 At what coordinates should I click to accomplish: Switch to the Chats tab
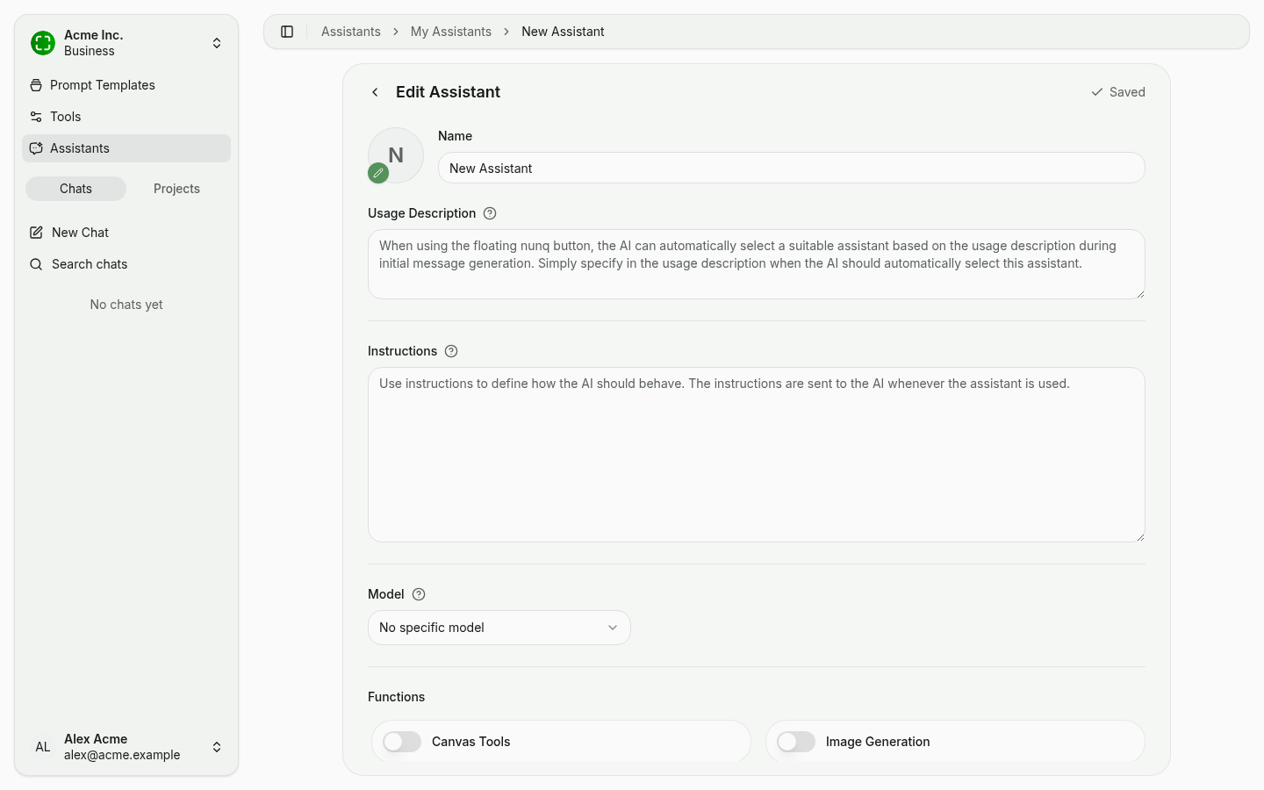75,189
